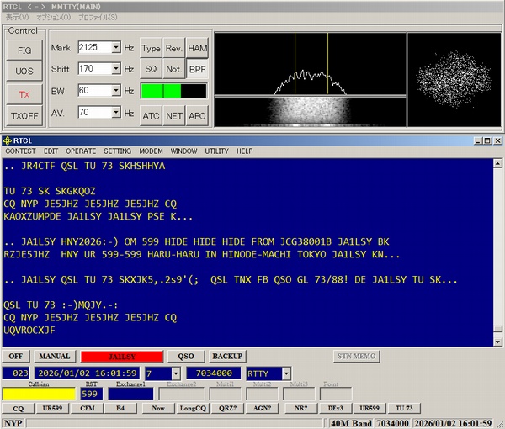Click the squelch level green indicator bar
This screenshot has height=429, width=505.
173,91
